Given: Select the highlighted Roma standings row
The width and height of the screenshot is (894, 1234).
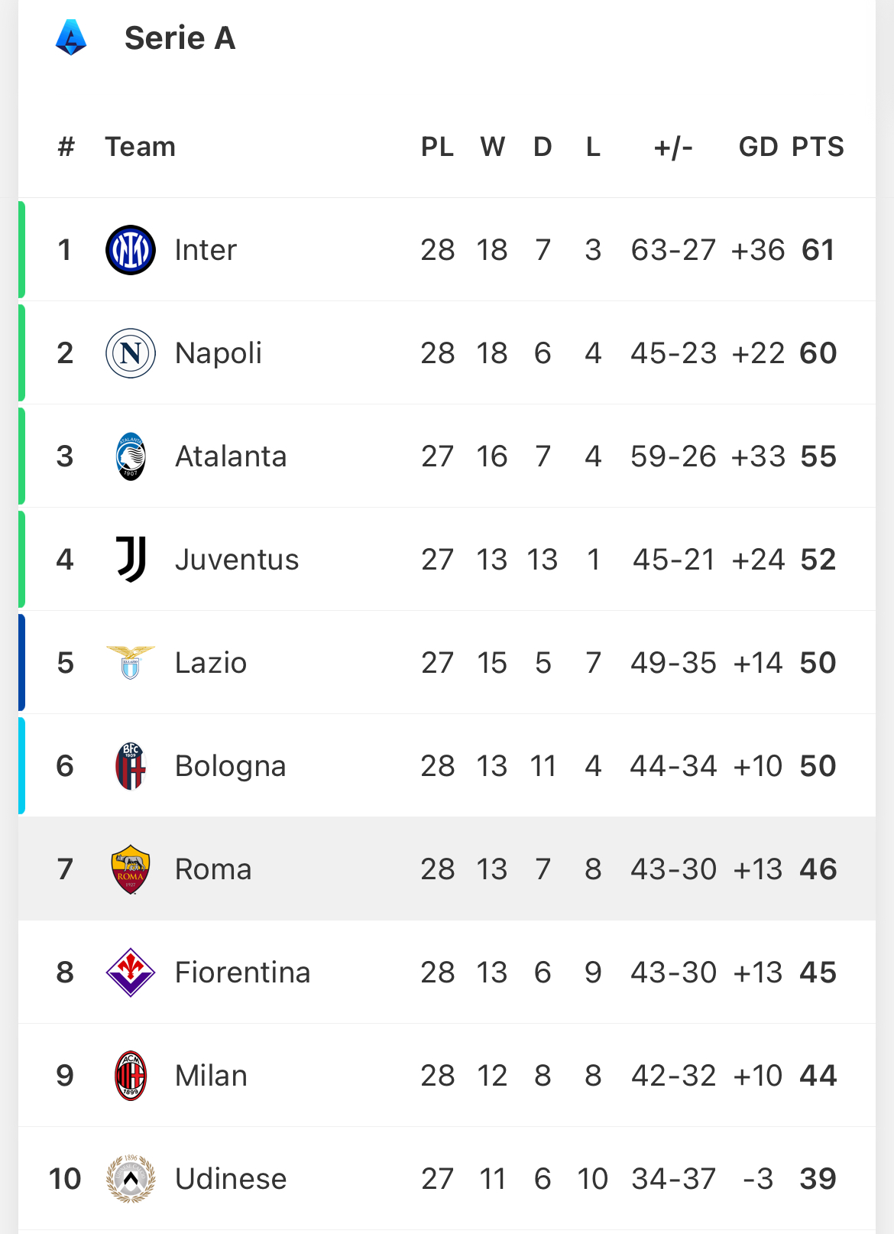Looking at the screenshot, I should point(447,869).
